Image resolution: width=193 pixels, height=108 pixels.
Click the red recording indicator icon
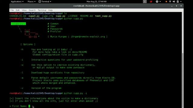[x=151, y=1]
